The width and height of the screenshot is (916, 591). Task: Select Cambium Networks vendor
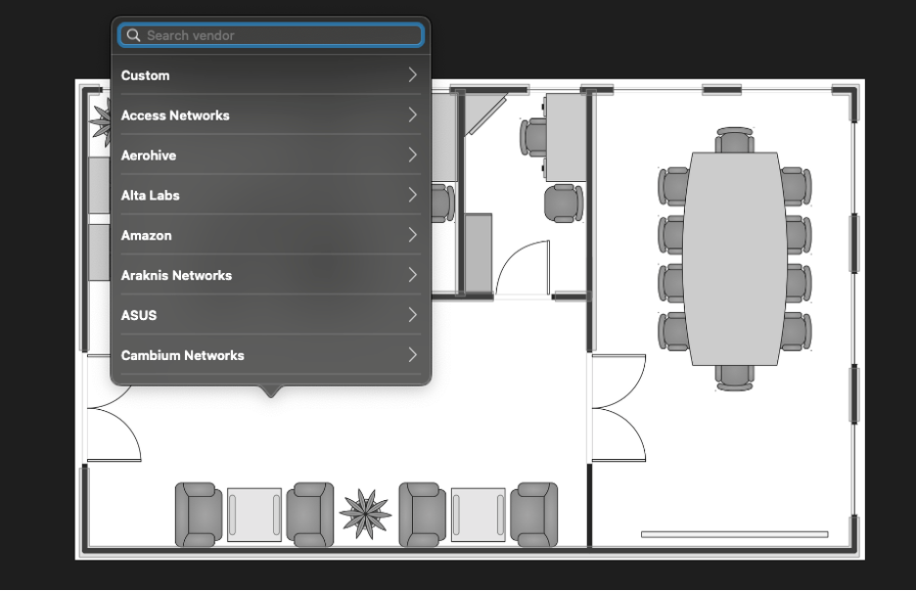point(270,355)
